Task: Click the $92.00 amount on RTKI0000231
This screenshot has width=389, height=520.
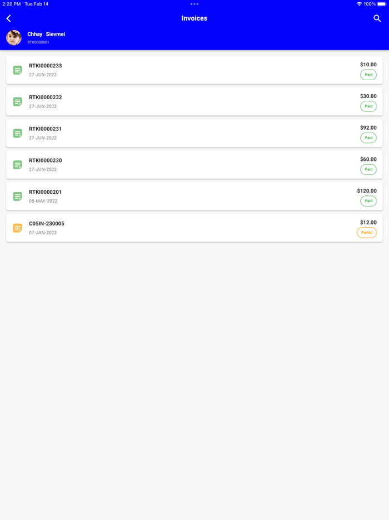Action: pyautogui.click(x=367, y=127)
